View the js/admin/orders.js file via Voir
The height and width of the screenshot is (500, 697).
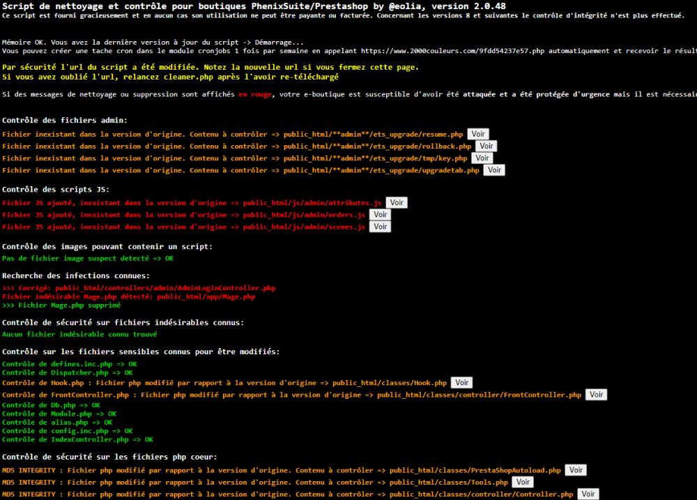click(x=380, y=214)
